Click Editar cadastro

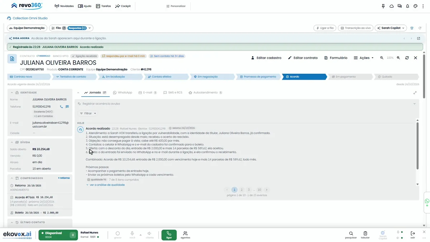266,58
